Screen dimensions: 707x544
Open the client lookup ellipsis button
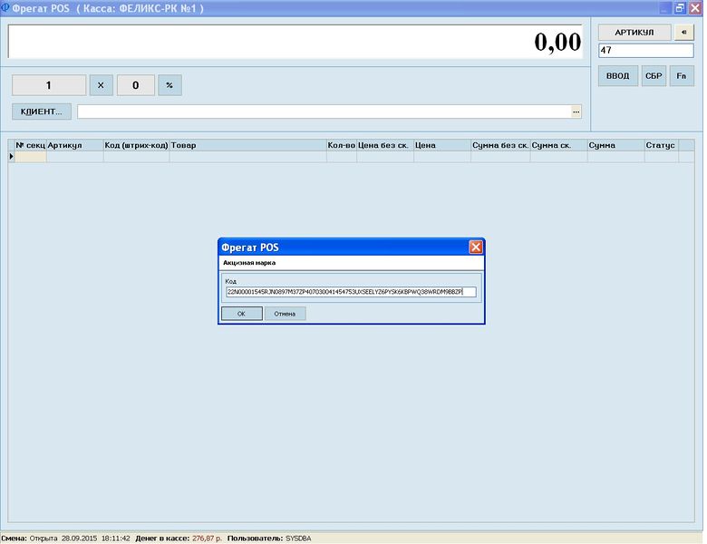(576, 112)
